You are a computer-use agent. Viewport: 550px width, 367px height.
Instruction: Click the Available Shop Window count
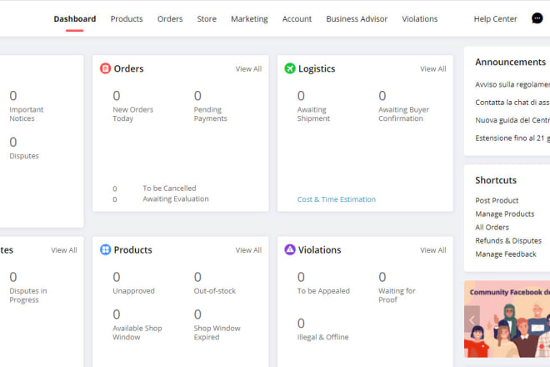tap(117, 314)
